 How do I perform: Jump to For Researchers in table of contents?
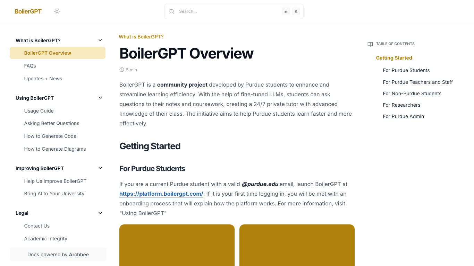click(401, 105)
